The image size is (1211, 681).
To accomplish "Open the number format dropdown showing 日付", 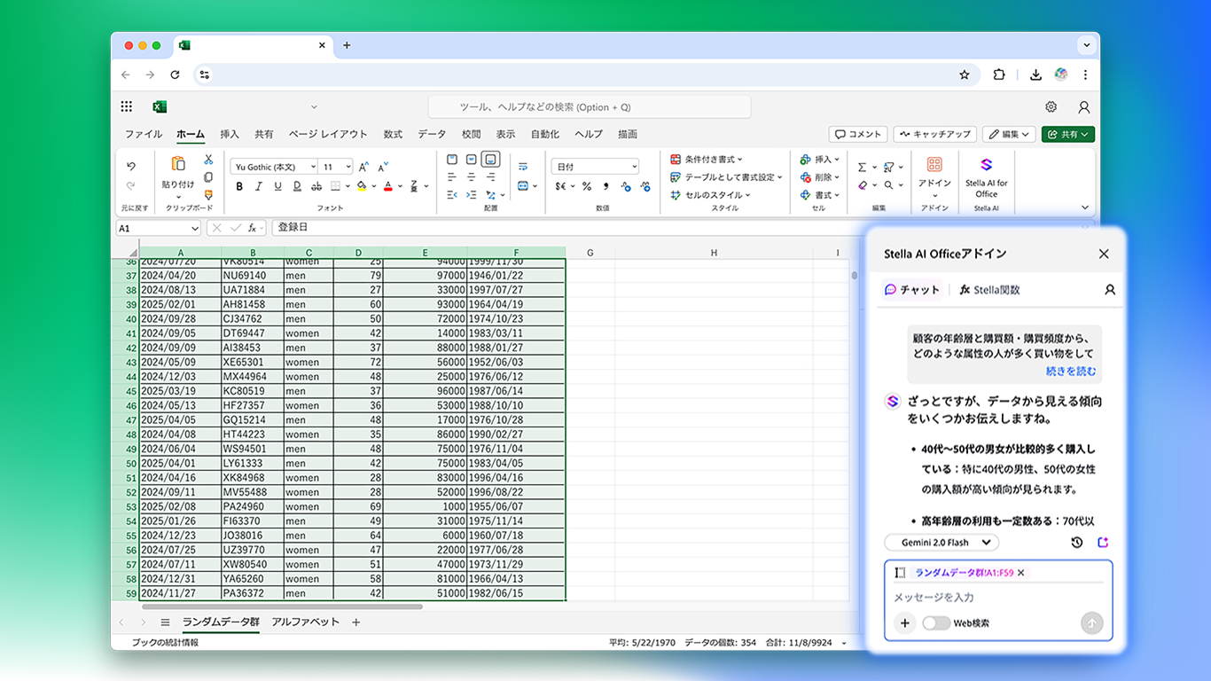I will [594, 166].
